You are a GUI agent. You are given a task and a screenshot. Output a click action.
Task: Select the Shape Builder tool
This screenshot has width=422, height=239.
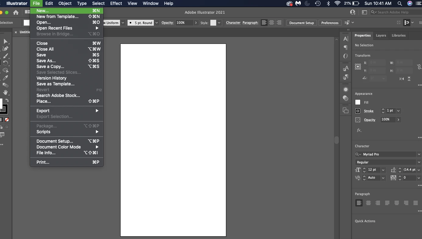[x=5, y=71]
